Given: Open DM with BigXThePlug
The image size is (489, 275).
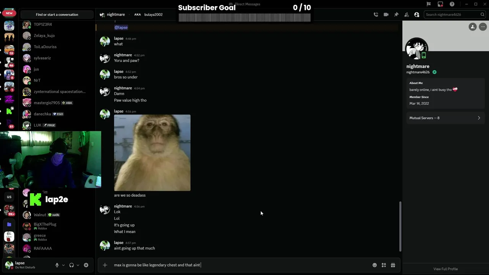Looking at the screenshot, I should [x=57, y=226].
